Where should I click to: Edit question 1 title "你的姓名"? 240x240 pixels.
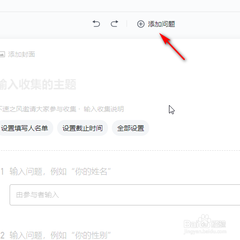tap(60, 171)
